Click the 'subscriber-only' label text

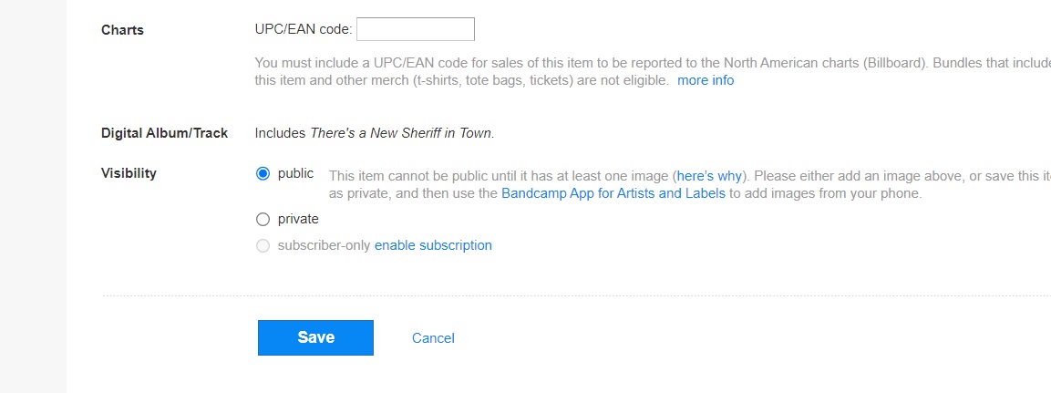[x=324, y=245]
